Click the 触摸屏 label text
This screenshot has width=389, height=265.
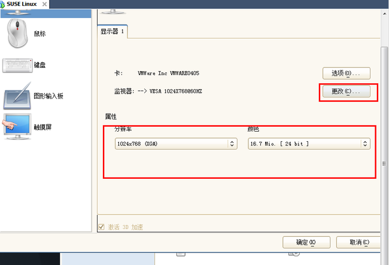pos(42,127)
